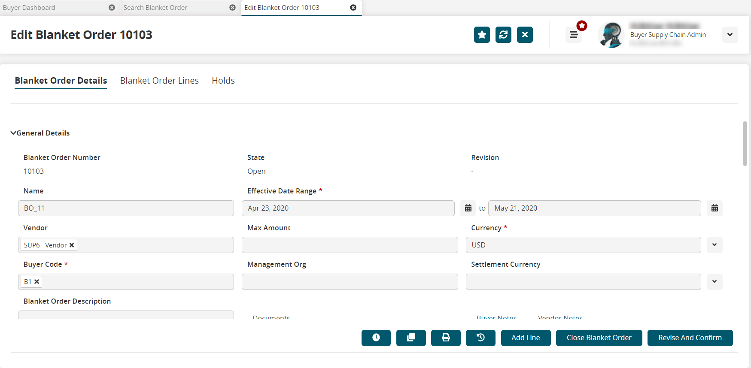Open the effective start date calendar picker
751x368 pixels.
pyautogui.click(x=468, y=208)
